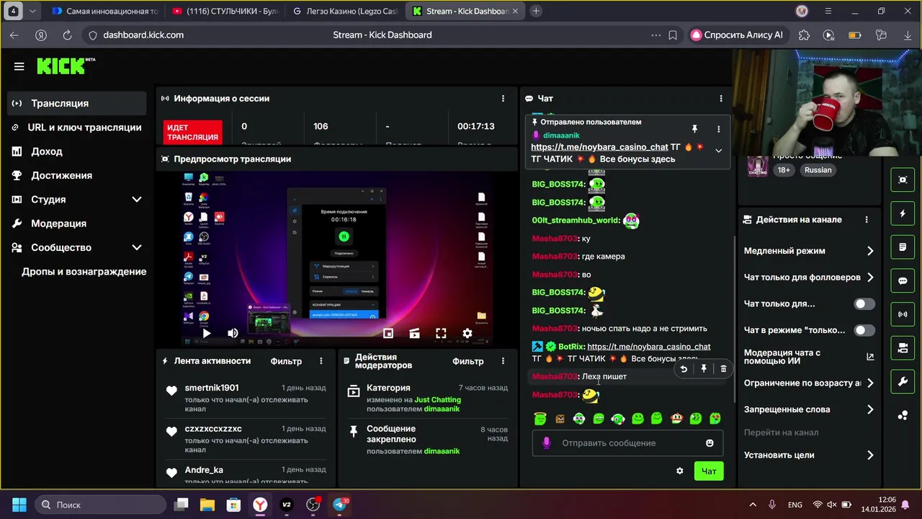Image resolution: width=922 pixels, height=519 pixels.
Task: Open pinned message three-dot options
Action: pos(718,129)
